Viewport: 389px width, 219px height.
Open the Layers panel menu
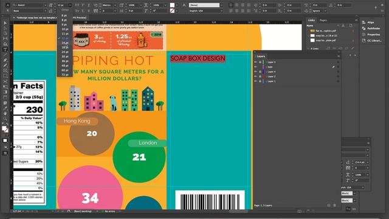tap(339, 57)
